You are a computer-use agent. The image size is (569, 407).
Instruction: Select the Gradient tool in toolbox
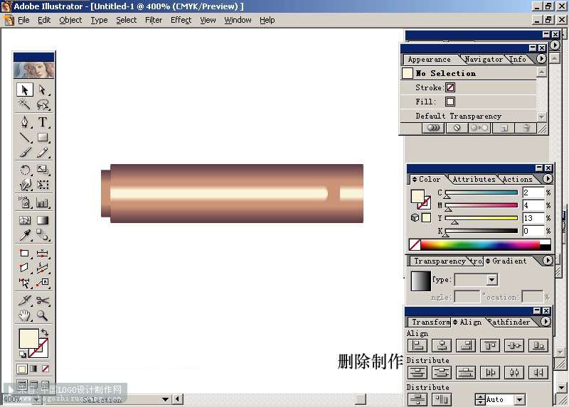click(43, 220)
